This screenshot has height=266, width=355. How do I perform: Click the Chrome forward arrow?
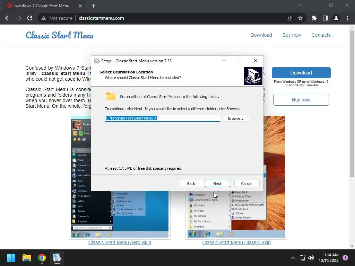(x=19, y=18)
